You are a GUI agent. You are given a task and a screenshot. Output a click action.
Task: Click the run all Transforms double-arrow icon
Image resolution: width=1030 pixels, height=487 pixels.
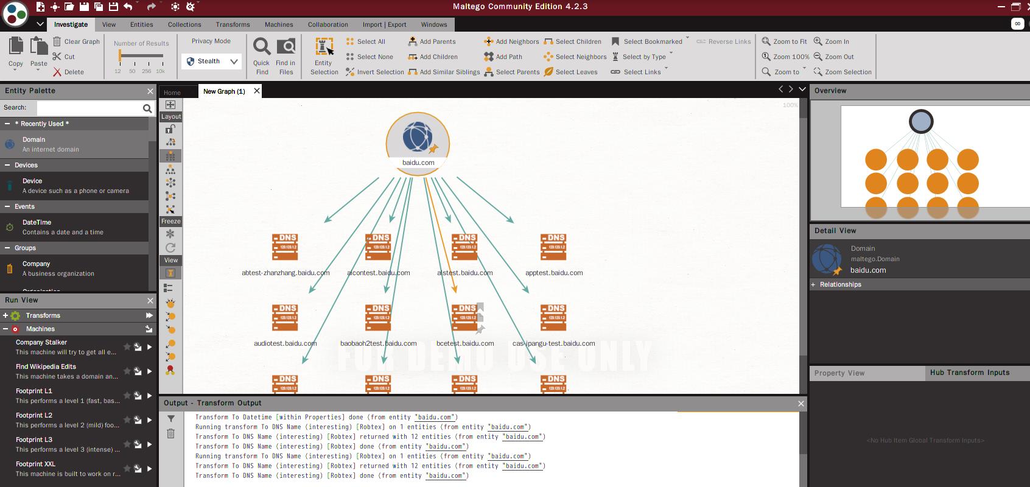tap(149, 315)
